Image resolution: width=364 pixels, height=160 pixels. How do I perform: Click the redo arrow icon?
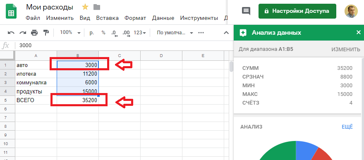coord(23,33)
